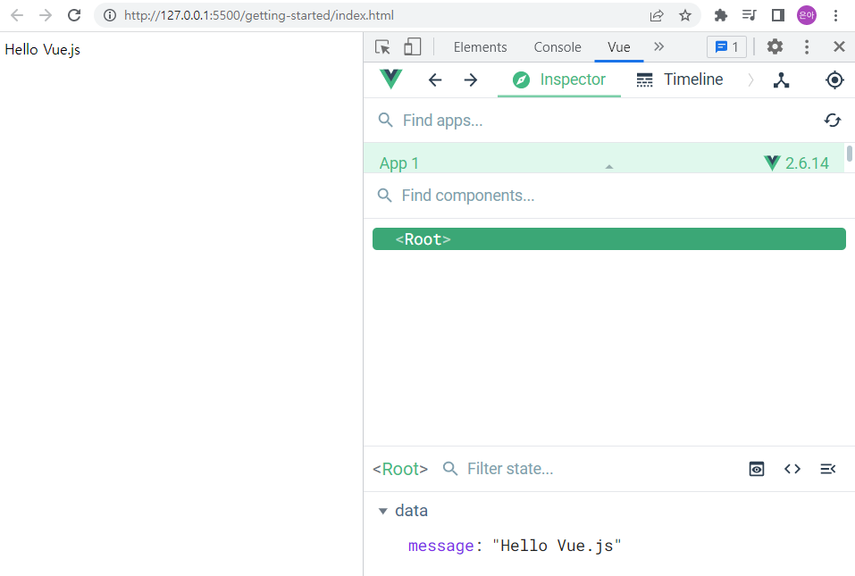Open Chrome's three-dot menu

click(x=835, y=15)
